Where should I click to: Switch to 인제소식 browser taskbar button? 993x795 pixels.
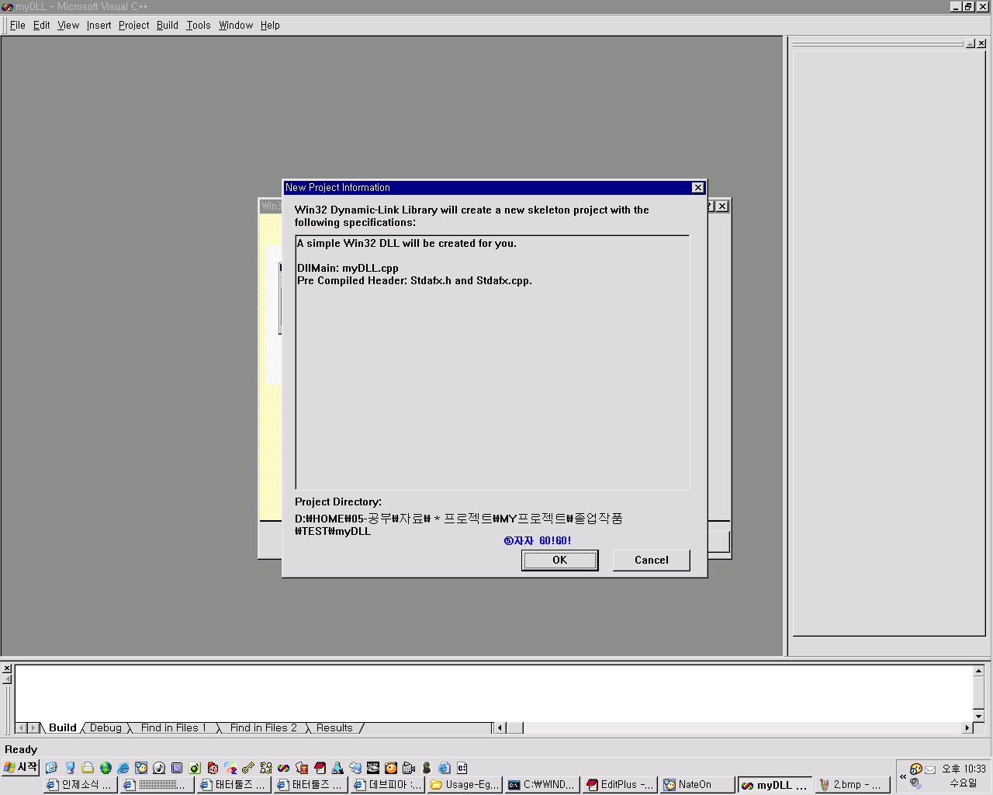(79, 785)
